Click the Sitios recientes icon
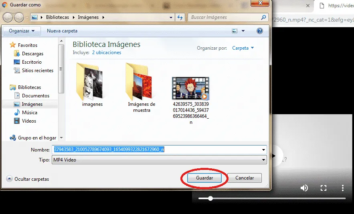The height and width of the screenshot is (214, 354). click(x=17, y=71)
